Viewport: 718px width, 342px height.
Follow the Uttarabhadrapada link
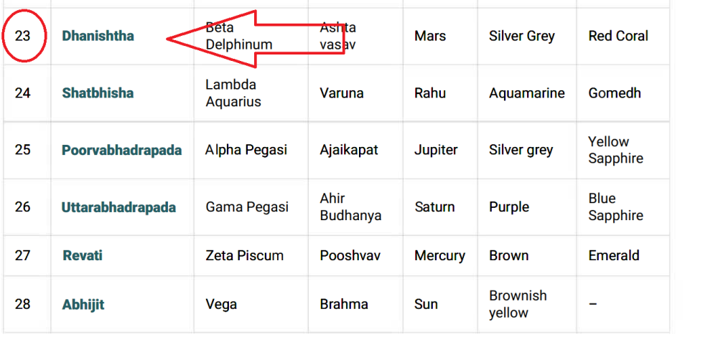[x=118, y=207]
